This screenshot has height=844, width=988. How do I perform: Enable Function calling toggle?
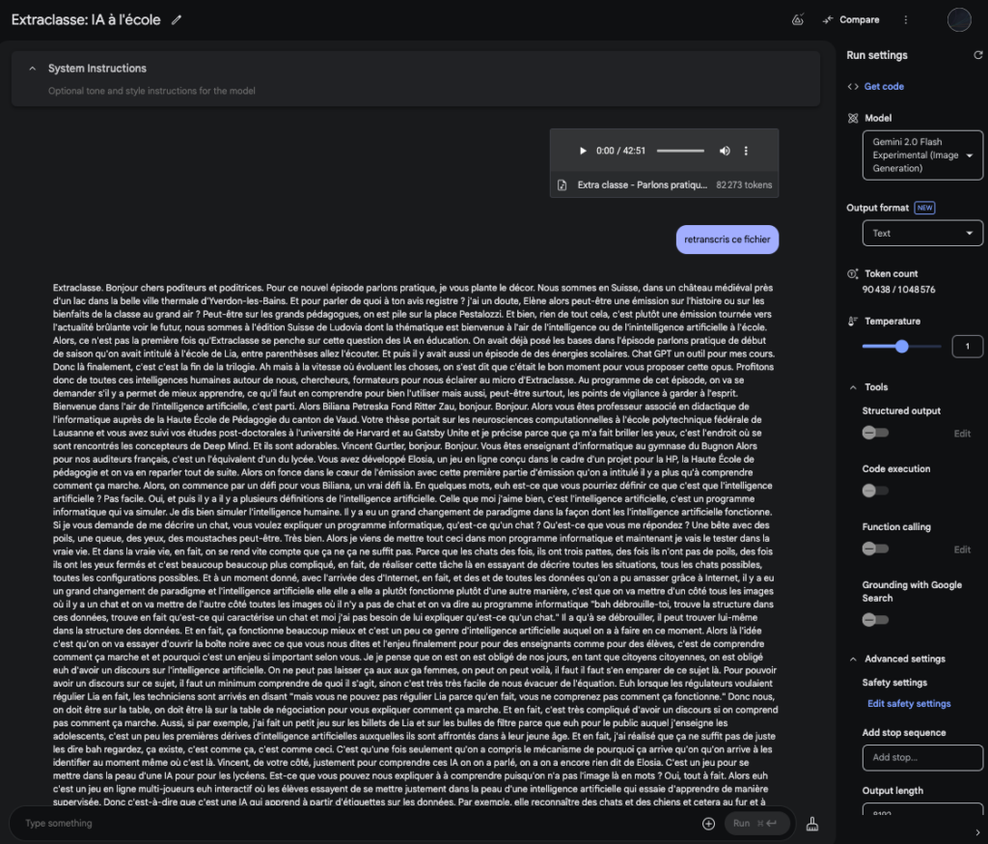pyautogui.click(x=875, y=549)
